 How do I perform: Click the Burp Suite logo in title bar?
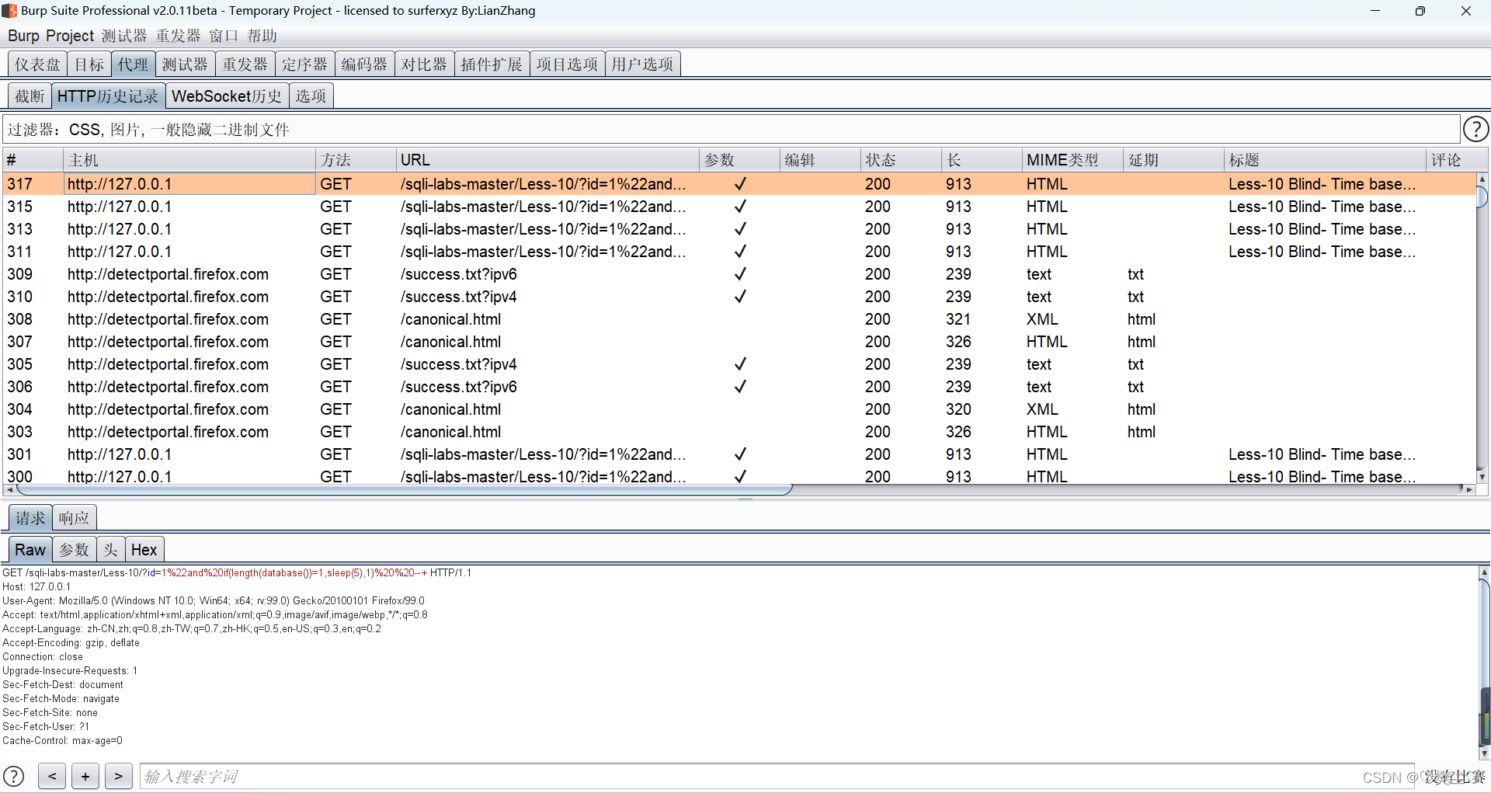point(9,11)
